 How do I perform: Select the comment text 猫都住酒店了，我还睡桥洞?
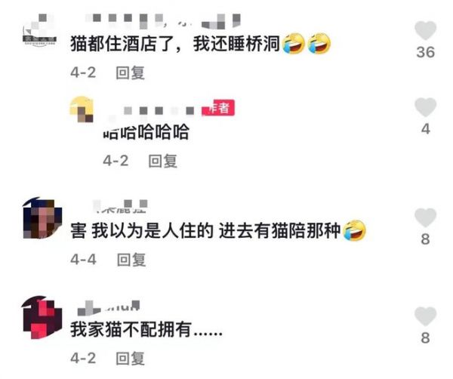click(175, 45)
